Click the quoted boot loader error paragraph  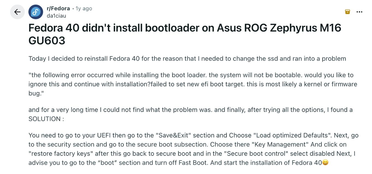[193, 84]
